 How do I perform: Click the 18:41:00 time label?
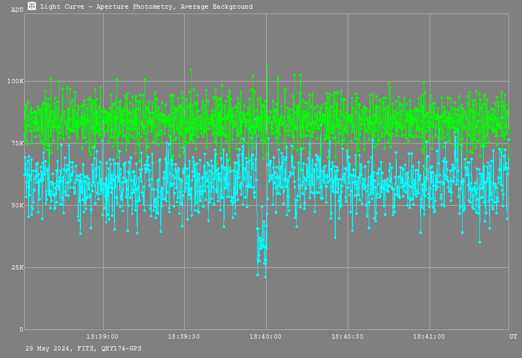pyautogui.click(x=429, y=337)
